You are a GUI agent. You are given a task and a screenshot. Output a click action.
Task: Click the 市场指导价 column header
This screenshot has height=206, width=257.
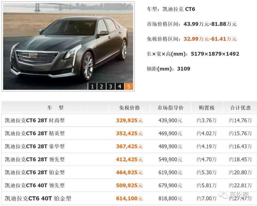[170, 108]
